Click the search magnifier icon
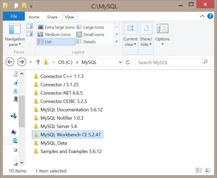 click(x=205, y=62)
